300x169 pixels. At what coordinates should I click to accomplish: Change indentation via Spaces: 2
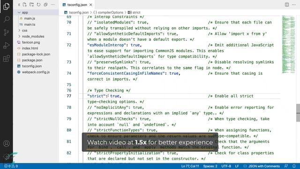[210, 166]
